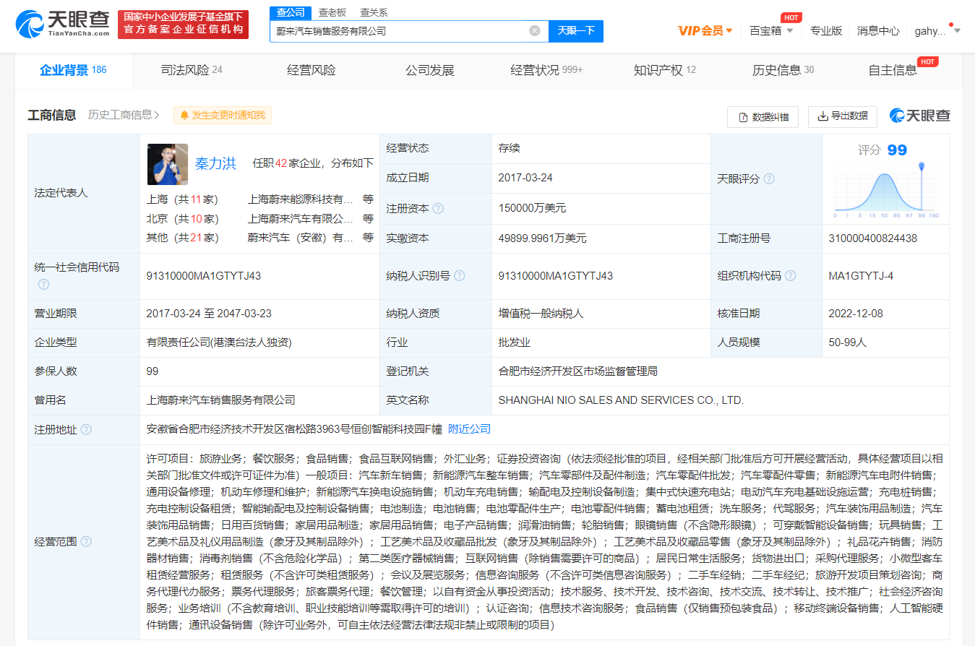
Task: Switch to the 历史信息 tab
Action: point(783,70)
